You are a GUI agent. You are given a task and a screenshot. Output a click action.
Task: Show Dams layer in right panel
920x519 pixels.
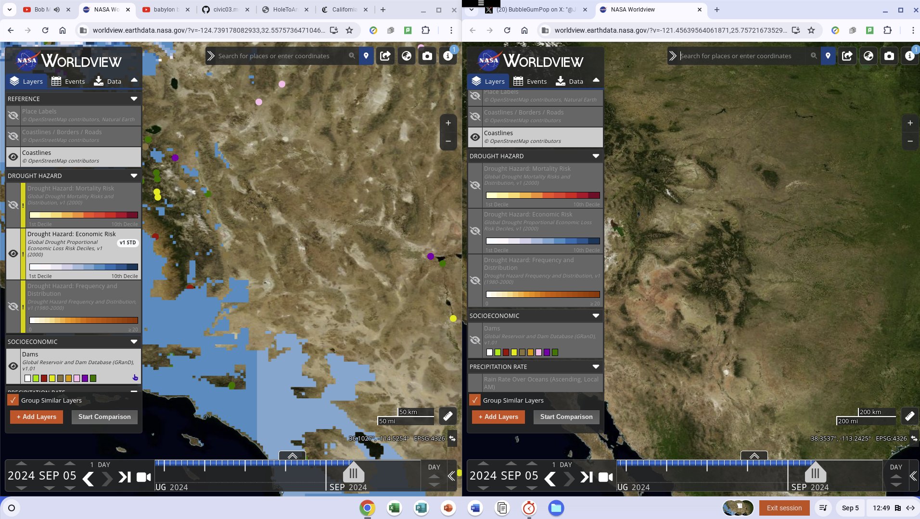click(x=475, y=340)
